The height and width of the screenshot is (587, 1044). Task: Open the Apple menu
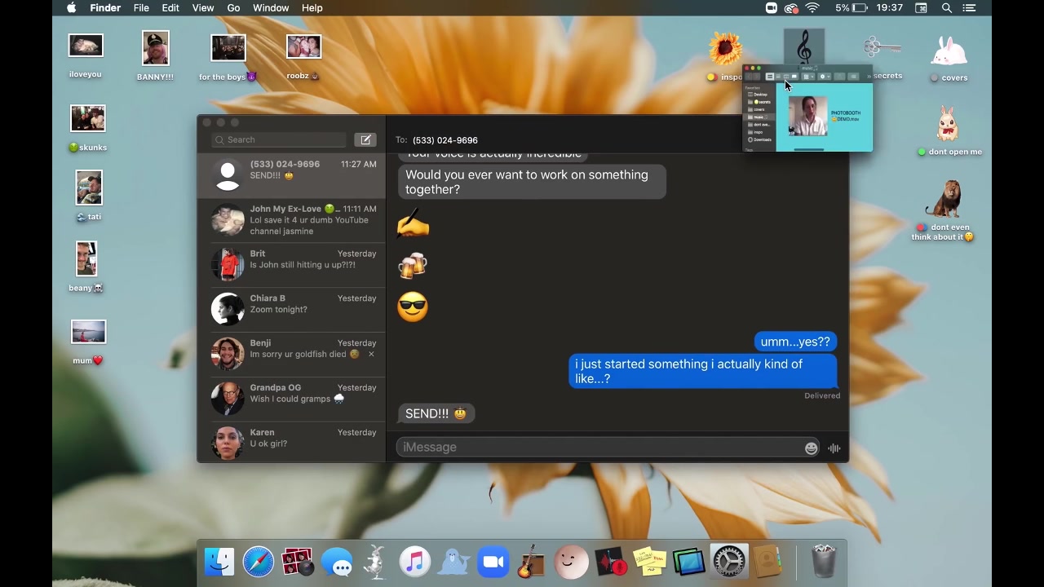pyautogui.click(x=71, y=8)
